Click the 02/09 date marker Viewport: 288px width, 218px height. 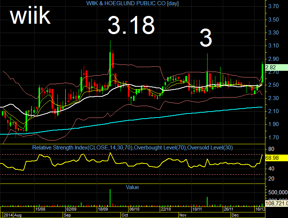pyautogui.click(x=72, y=209)
